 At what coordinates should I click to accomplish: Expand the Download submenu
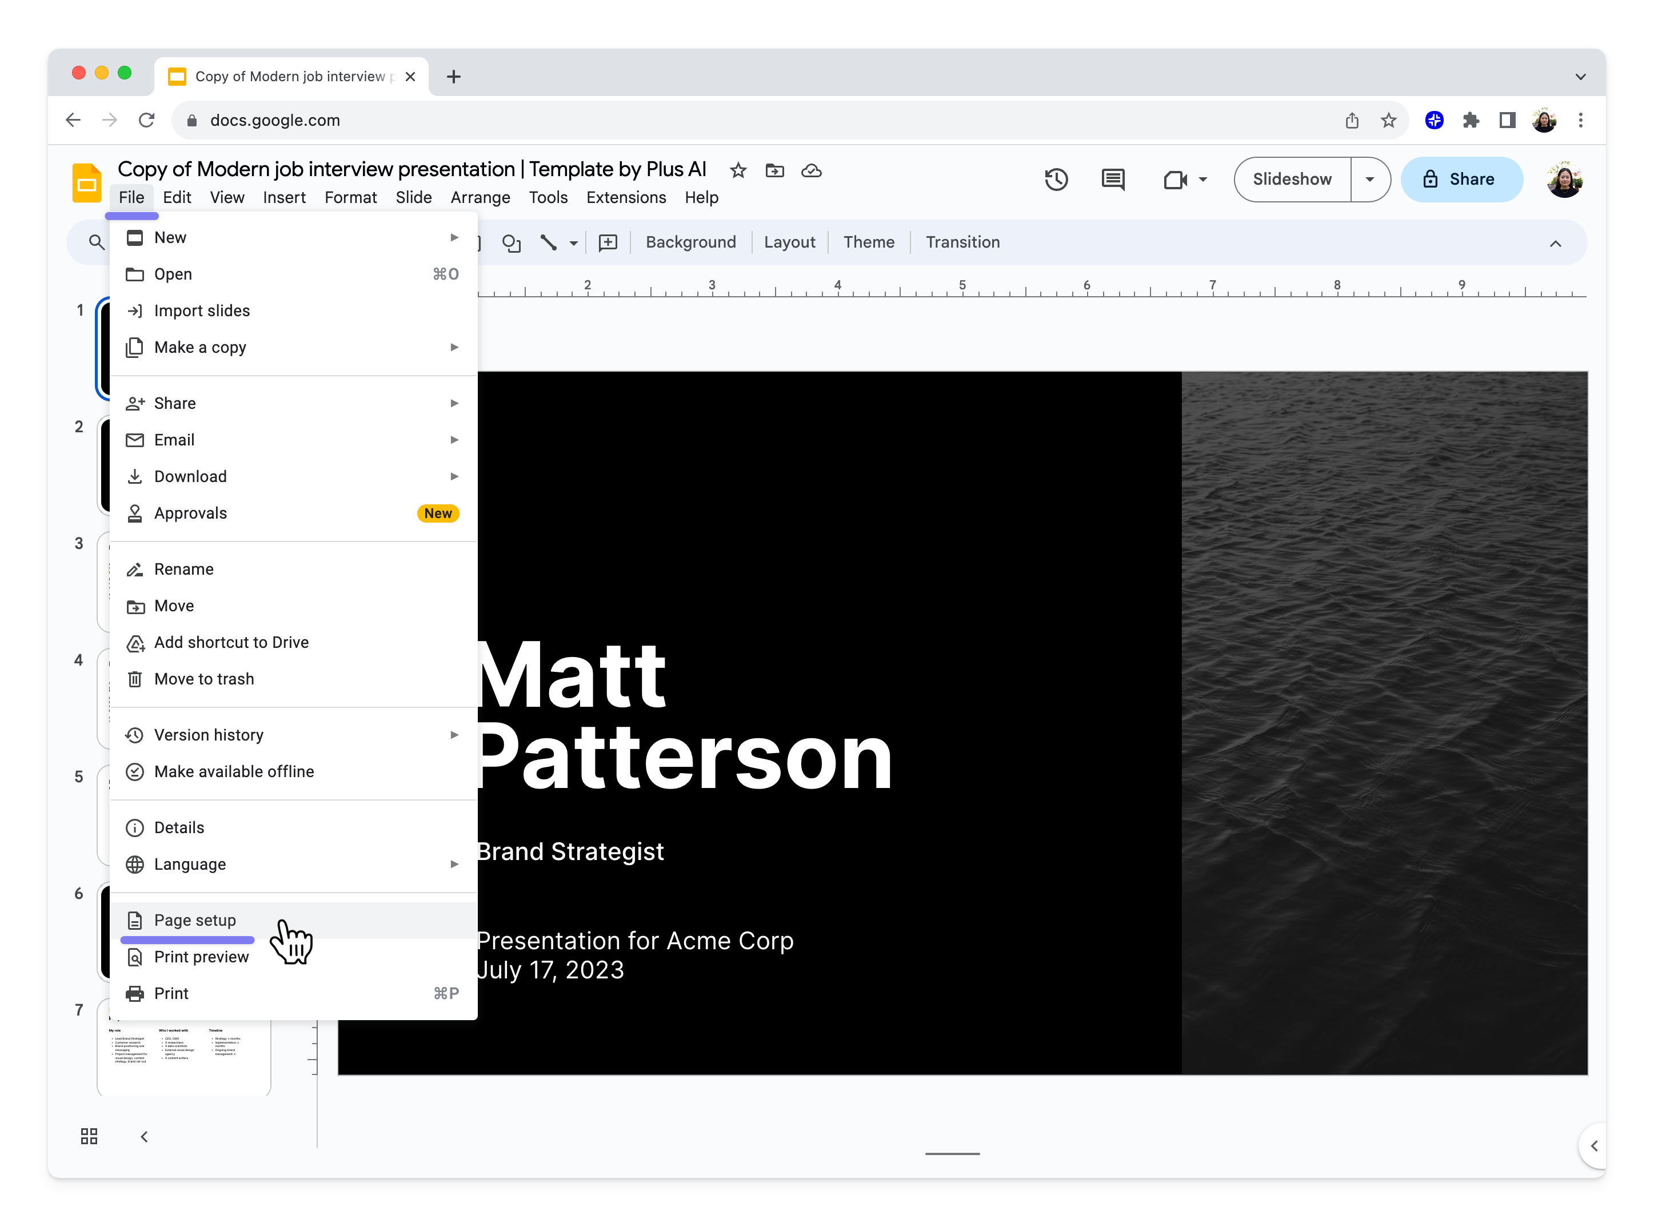point(454,476)
